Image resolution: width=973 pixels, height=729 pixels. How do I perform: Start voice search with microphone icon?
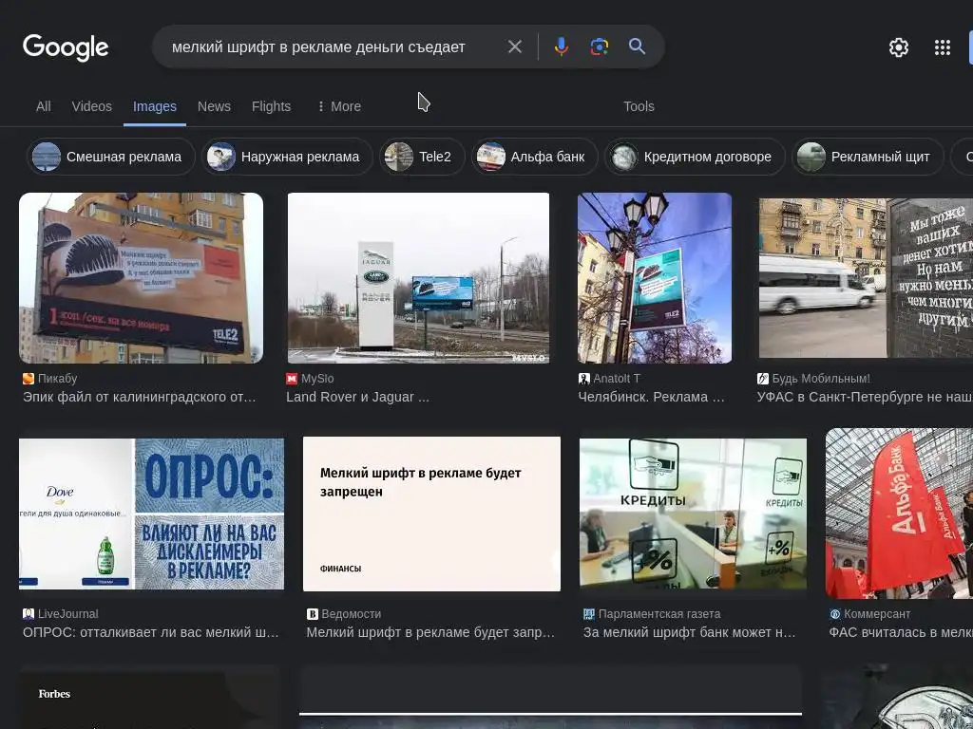561,47
